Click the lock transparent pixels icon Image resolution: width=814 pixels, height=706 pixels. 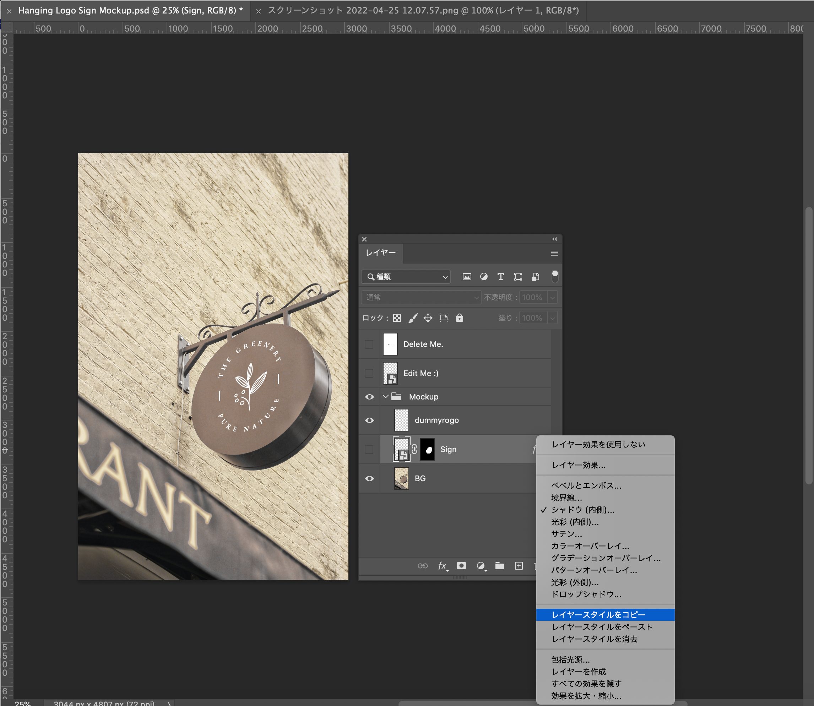coord(397,318)
